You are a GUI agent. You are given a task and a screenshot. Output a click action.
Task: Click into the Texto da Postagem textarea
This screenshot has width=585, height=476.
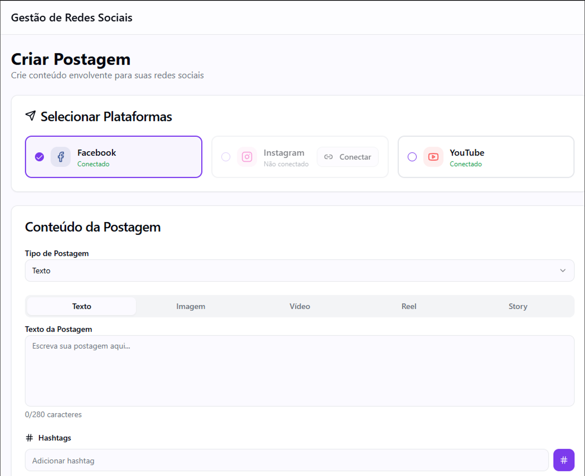[299, 371]
